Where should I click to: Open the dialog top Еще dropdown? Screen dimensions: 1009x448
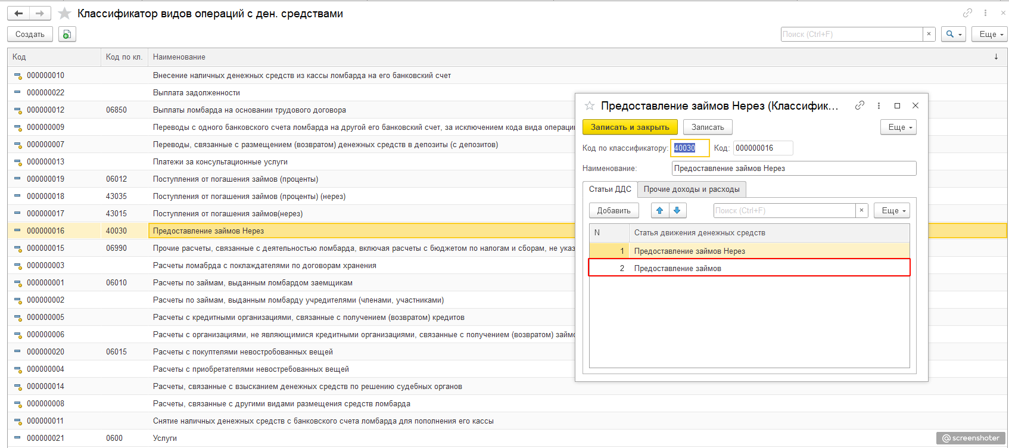pos(898,127)
